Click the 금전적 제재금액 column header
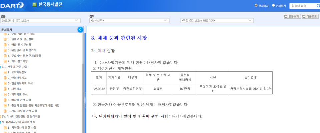This screenshot has width=320, height=133. (185, 77)
